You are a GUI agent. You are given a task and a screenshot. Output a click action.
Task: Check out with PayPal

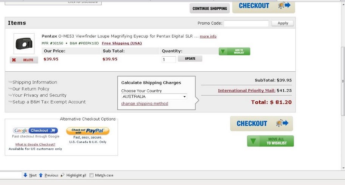88,131
